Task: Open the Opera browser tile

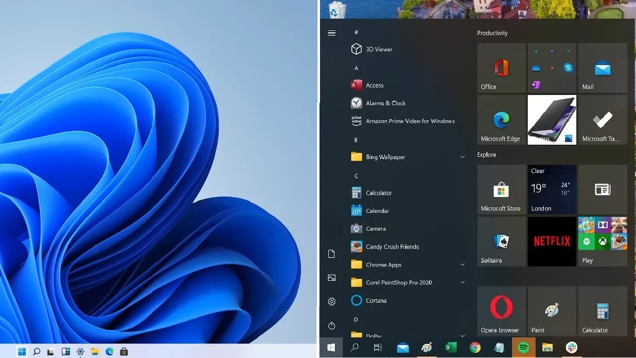Action: (501, 311)
